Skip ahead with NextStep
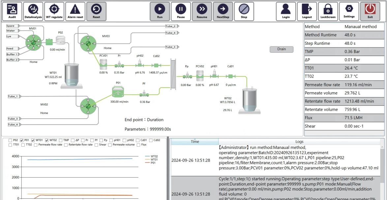This screenshot has width=387, height=200. coord(223,11)
